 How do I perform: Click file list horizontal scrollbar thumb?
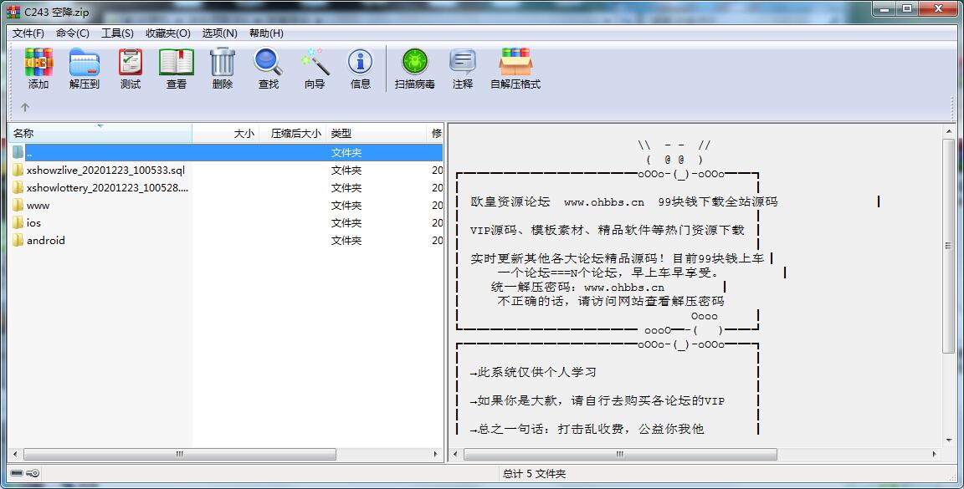(180, 454)
